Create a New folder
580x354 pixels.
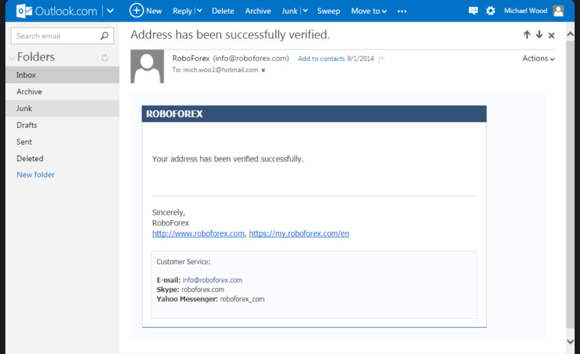point(35,175)
